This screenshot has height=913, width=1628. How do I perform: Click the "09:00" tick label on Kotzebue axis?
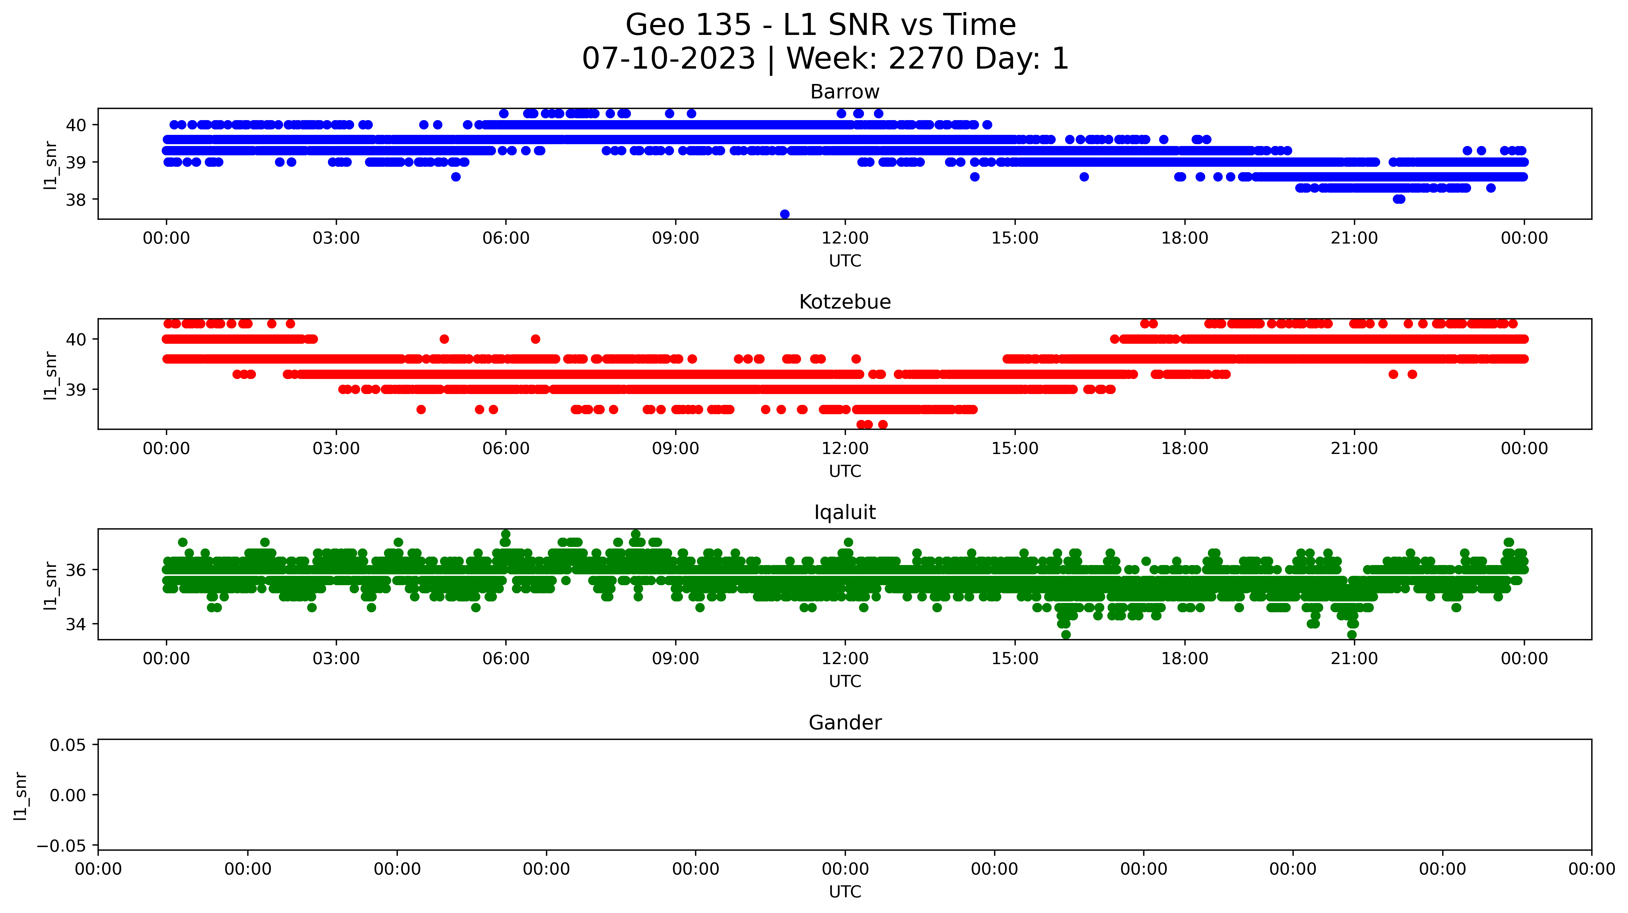pyautogui.click(x=675, y=449)
